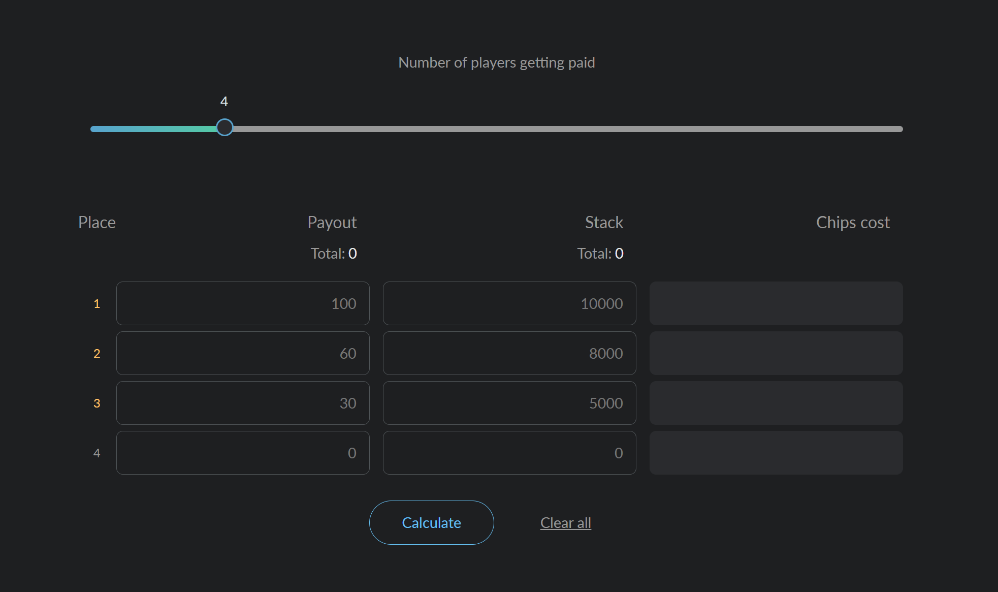This screenshot has height=592, width=998.
Task: Click the players-paid slider handle
Action: (224, 127)
